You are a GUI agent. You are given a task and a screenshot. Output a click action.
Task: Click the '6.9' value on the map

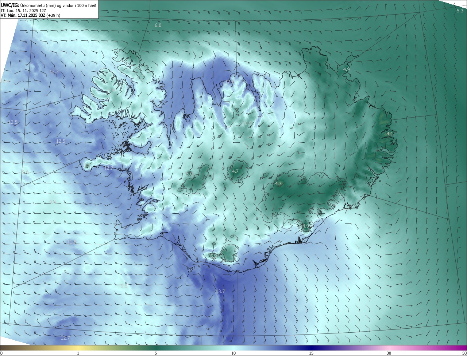pos(248,124)
